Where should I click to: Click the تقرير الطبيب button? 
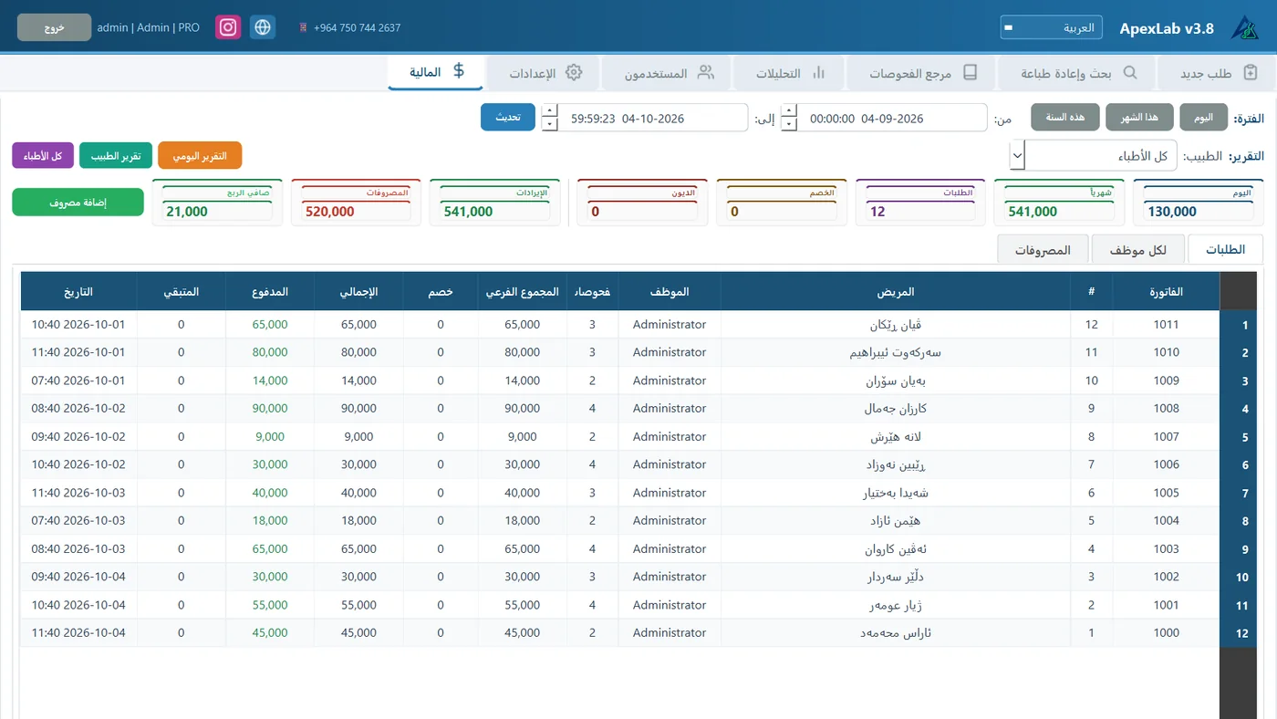point(116,156)
